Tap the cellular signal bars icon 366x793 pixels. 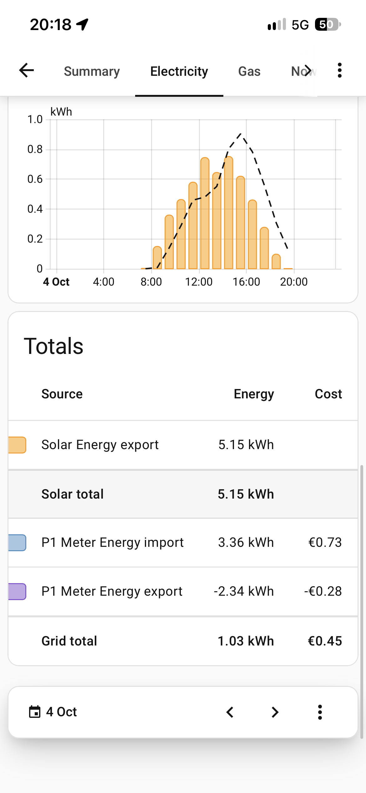click(277, 24)
